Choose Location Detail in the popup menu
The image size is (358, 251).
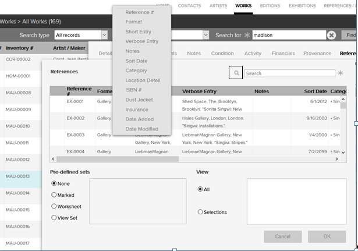coord(143,80)
